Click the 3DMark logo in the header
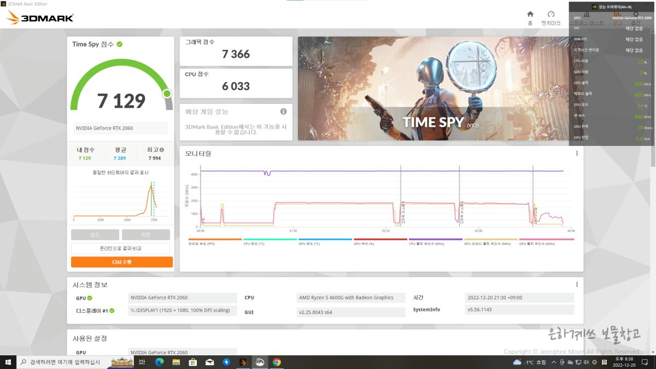The width and height of the screenshot is (656, 369). [40, 18]
